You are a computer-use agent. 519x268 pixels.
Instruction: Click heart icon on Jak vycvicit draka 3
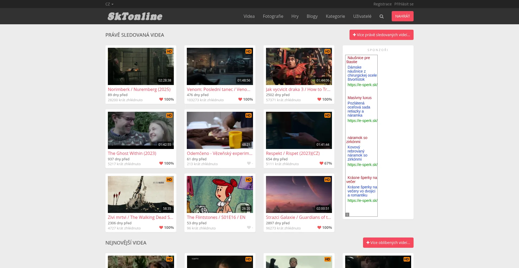tap(319, 99)
